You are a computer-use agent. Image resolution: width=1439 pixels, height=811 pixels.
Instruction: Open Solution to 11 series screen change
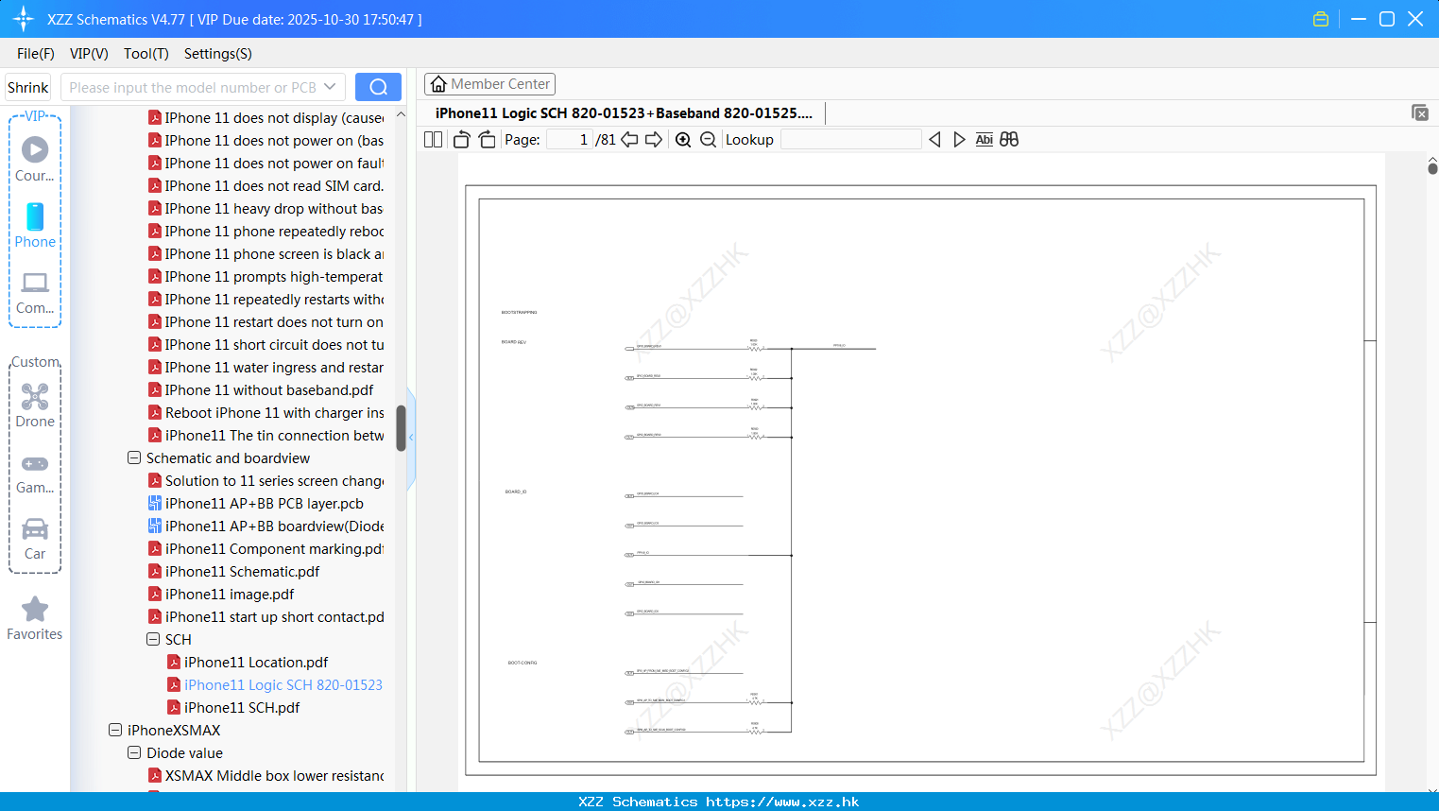click(x=274, y=480)
